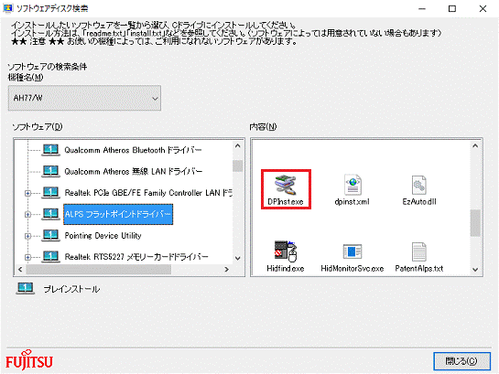This screenshot has height=374, width=499.
Task: Click software list scroll down arrow
Action: point(238,258)
